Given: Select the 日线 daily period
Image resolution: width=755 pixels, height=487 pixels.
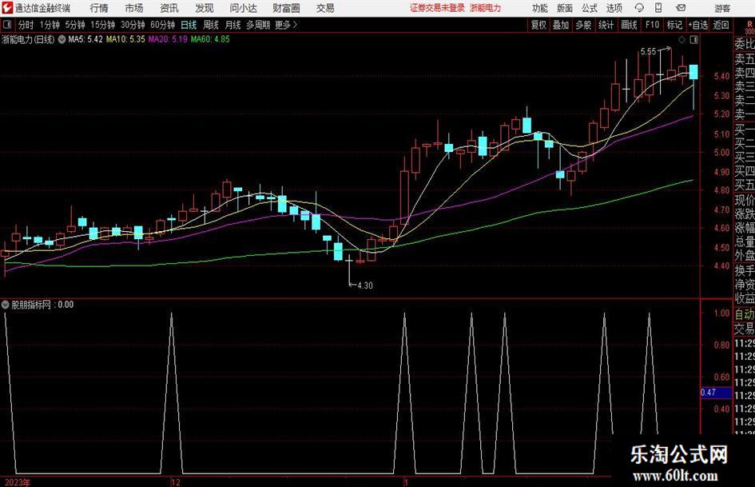Looking at the screenshot, I should click(x=189, y=25).
